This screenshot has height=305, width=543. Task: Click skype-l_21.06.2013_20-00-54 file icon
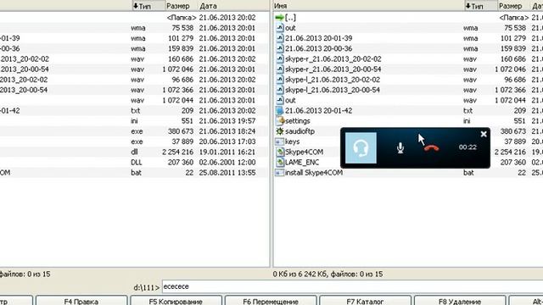coord(279,91)
